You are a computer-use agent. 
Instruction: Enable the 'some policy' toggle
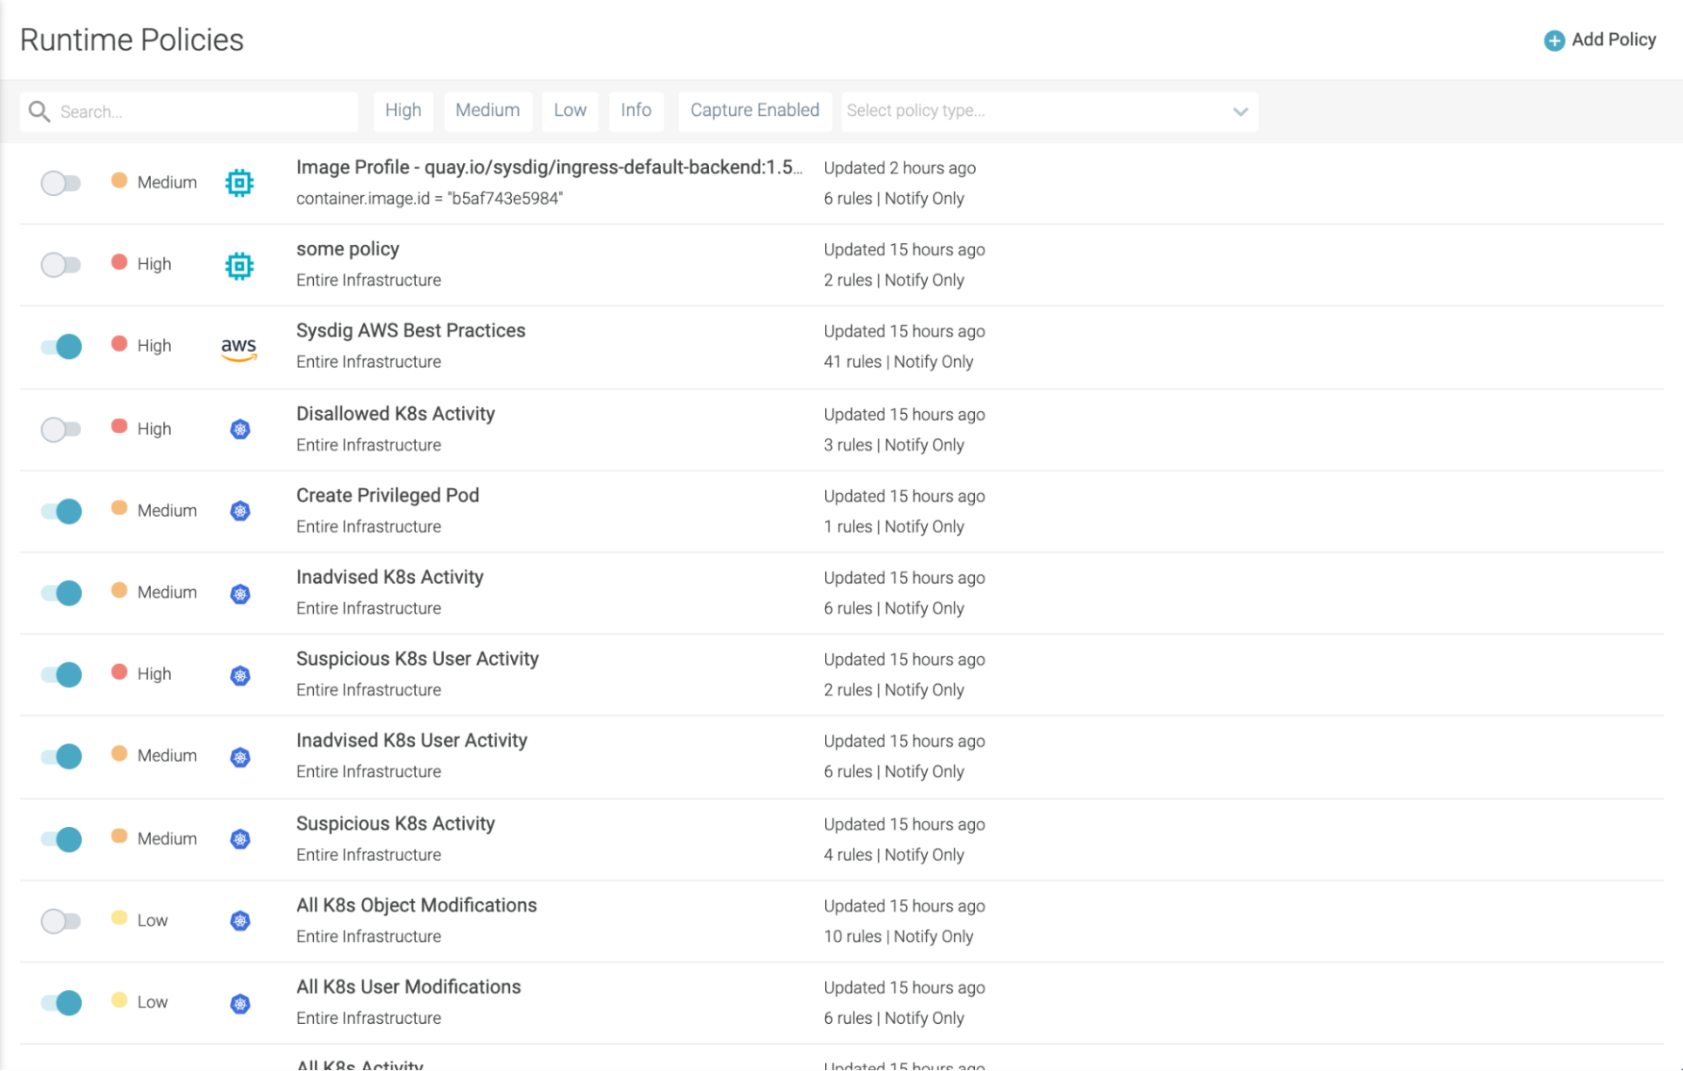pos(60,265)
